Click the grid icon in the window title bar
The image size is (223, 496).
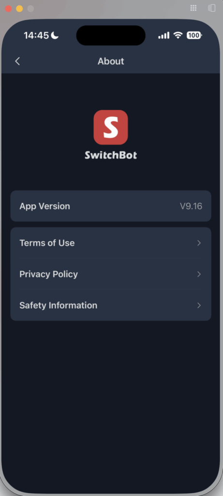pos(193,8)
